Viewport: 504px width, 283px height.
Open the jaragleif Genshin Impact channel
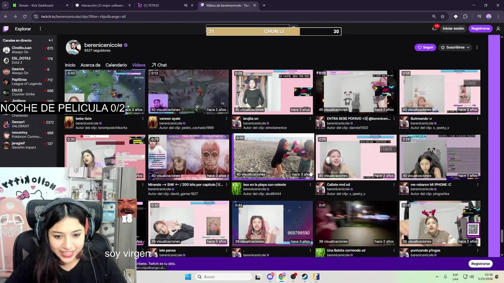click(28, 145)
